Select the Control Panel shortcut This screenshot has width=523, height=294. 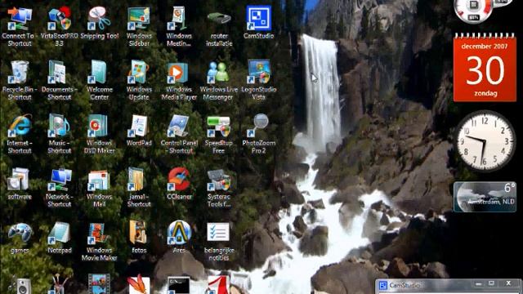click(179, 126)
